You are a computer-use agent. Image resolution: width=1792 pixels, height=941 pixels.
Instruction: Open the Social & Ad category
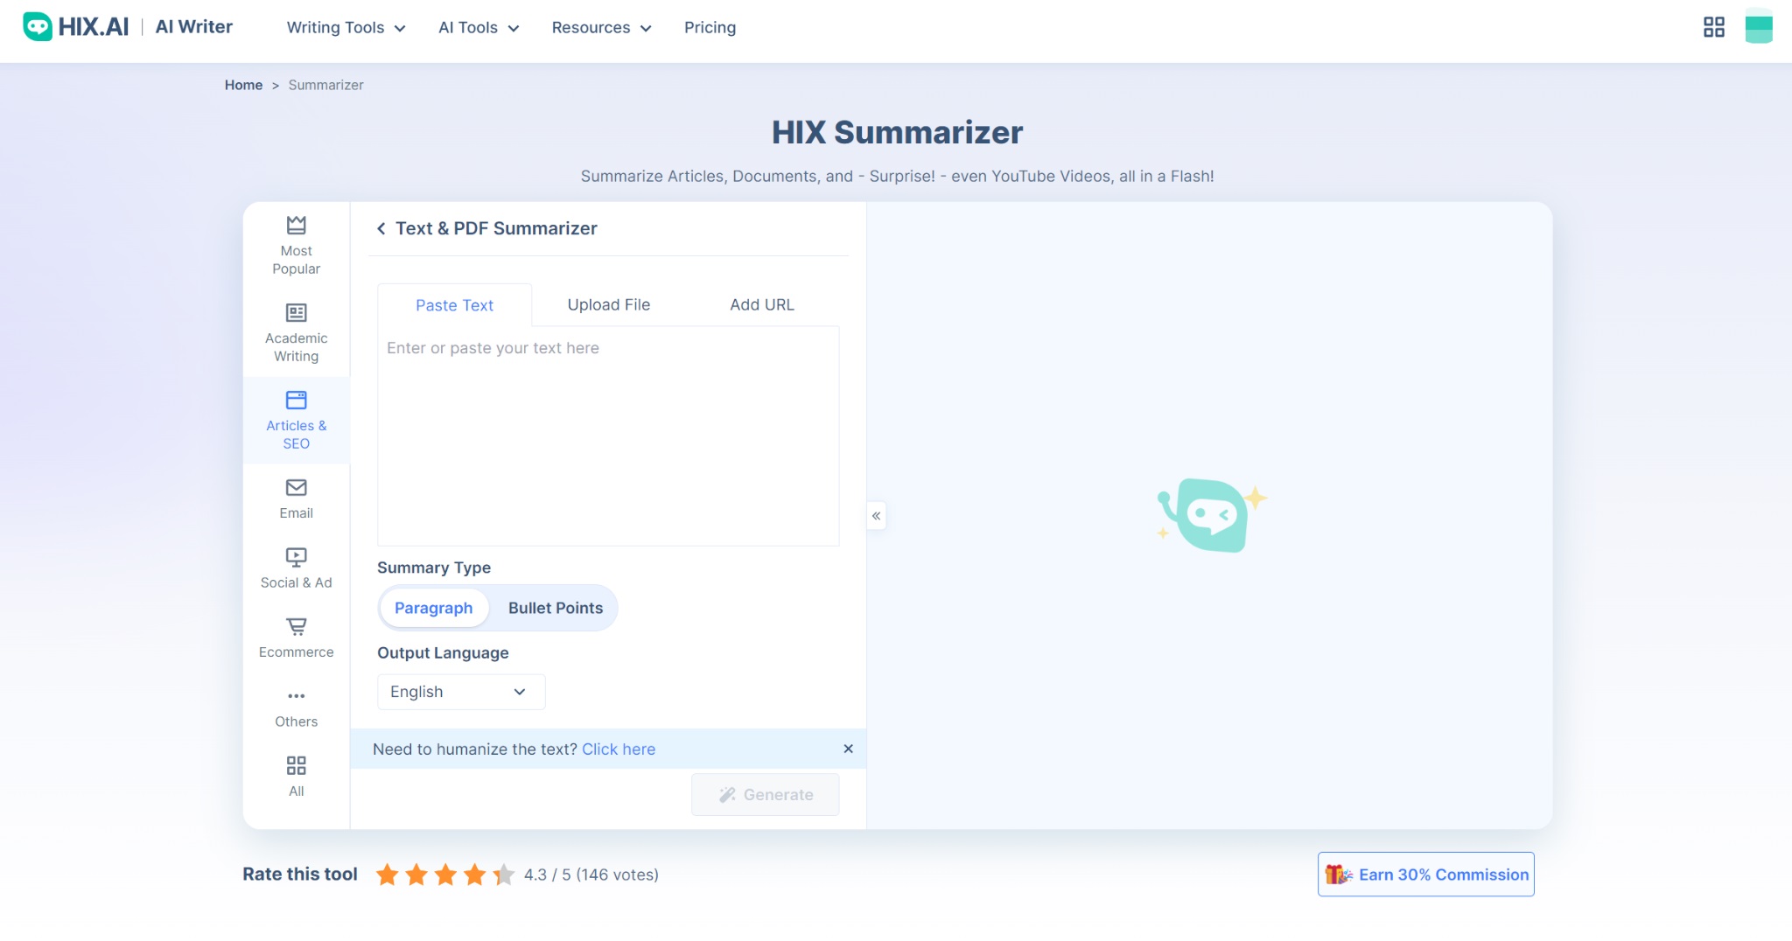pos(296,569)
